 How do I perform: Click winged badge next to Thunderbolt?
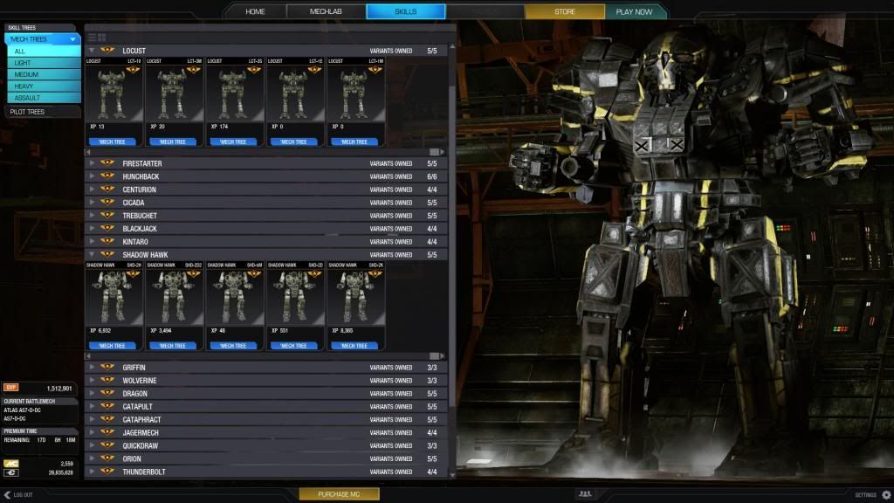coord(107,472)
